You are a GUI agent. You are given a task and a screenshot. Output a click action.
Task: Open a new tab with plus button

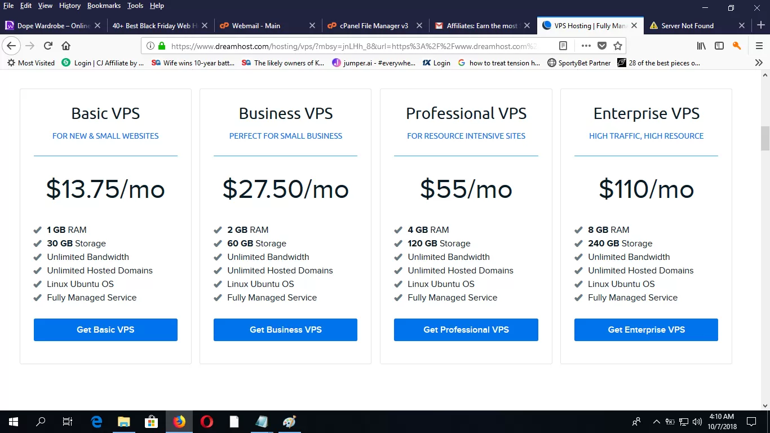click(x=760, y=25)
